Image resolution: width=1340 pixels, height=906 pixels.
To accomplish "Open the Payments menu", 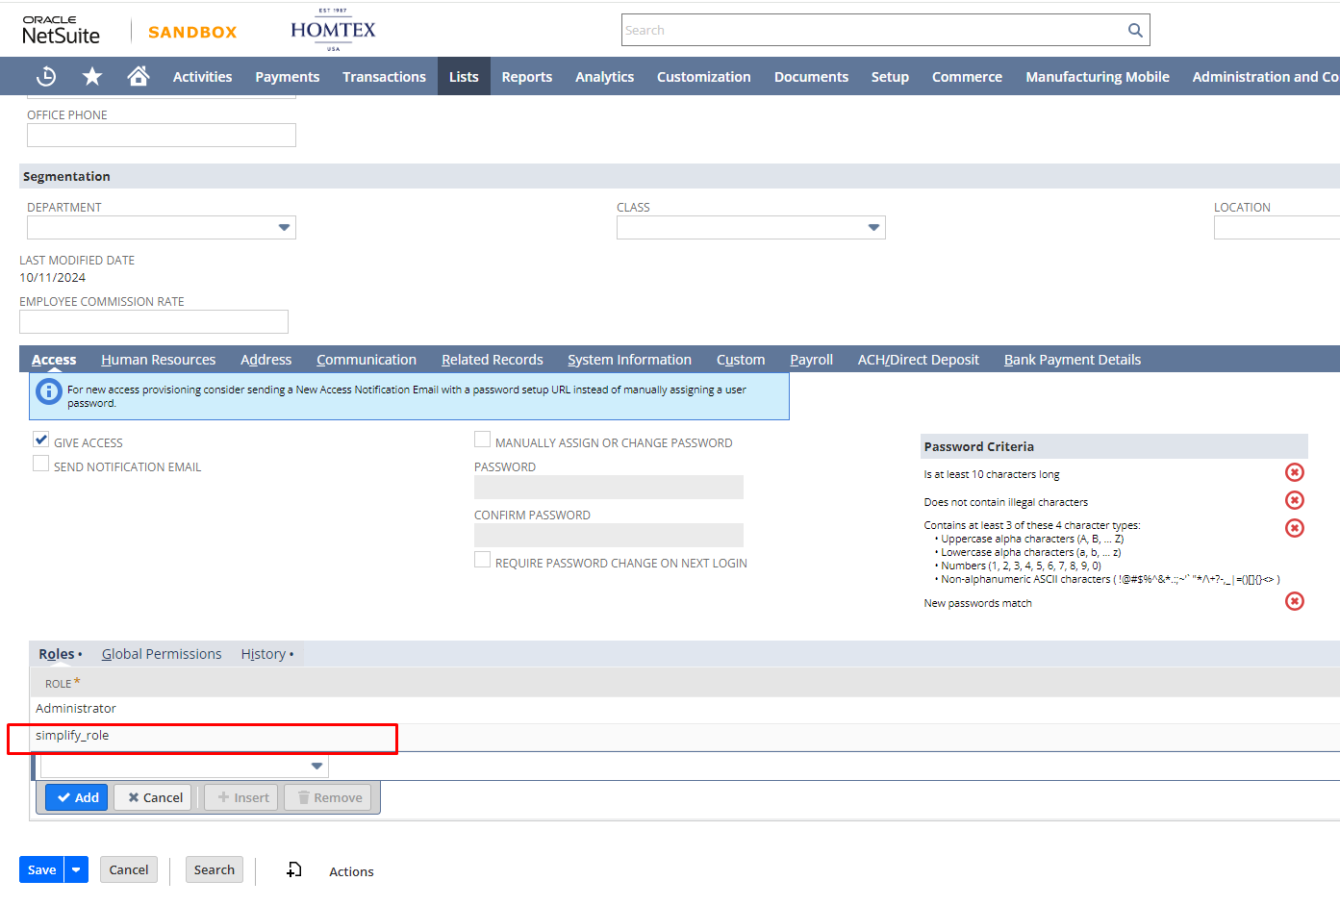I will coord(287,77).
